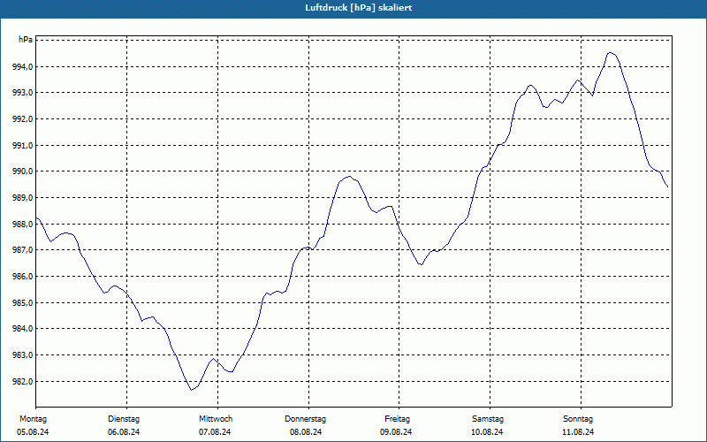Click the date 05.08.24
Image resolution: width=707 pixels, height=442 pixels.
(33, 432)
